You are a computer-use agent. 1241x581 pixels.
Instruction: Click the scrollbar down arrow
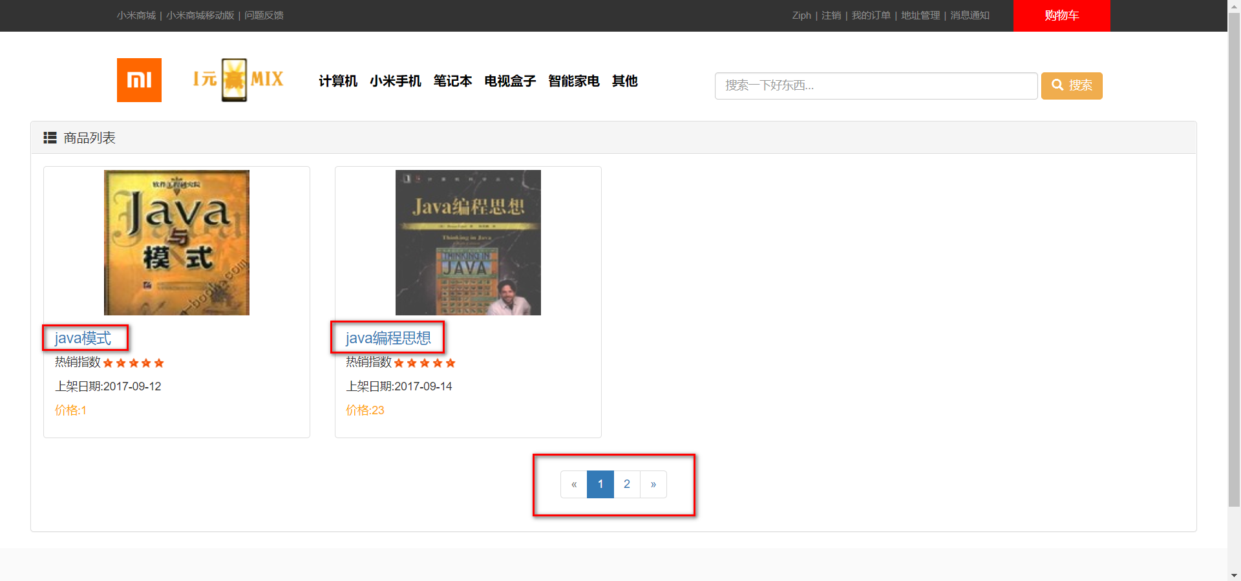(x=1234, y=575)
